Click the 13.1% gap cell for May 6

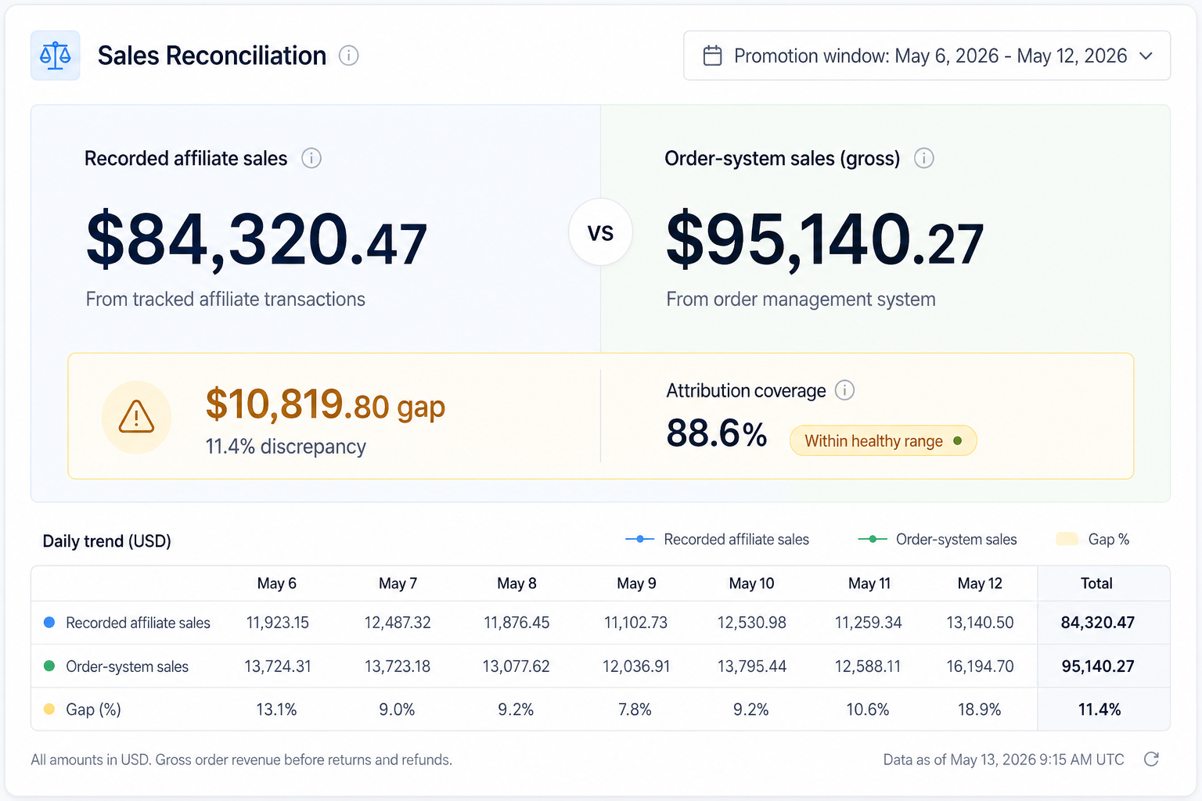(x=277, y=709)
